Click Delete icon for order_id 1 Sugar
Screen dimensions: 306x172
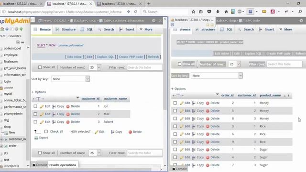(208, 150)
